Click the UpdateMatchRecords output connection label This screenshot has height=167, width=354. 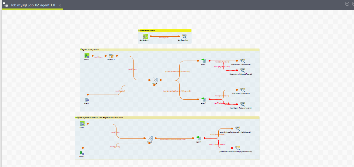[177, 72]
